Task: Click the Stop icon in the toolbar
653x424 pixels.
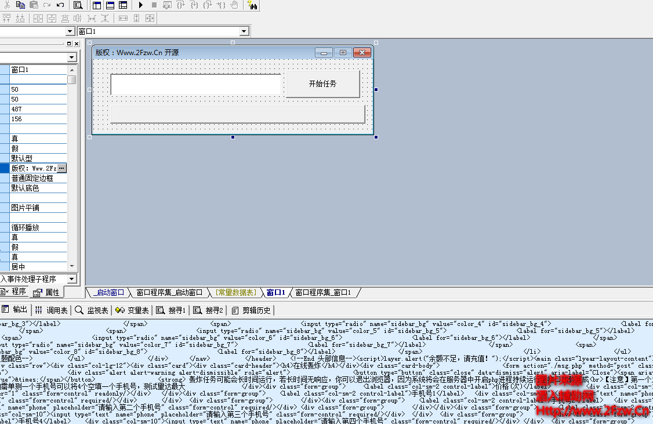Action: [x=154, y=5]
